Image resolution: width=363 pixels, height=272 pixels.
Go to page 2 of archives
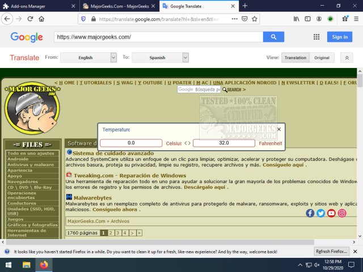coord(111,233)
